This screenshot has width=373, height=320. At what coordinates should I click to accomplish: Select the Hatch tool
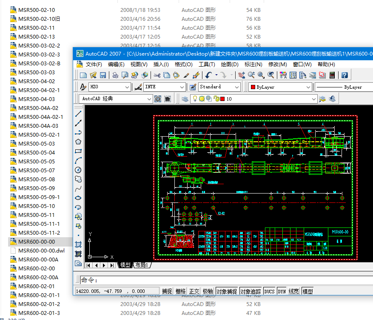tap(78, 244)
